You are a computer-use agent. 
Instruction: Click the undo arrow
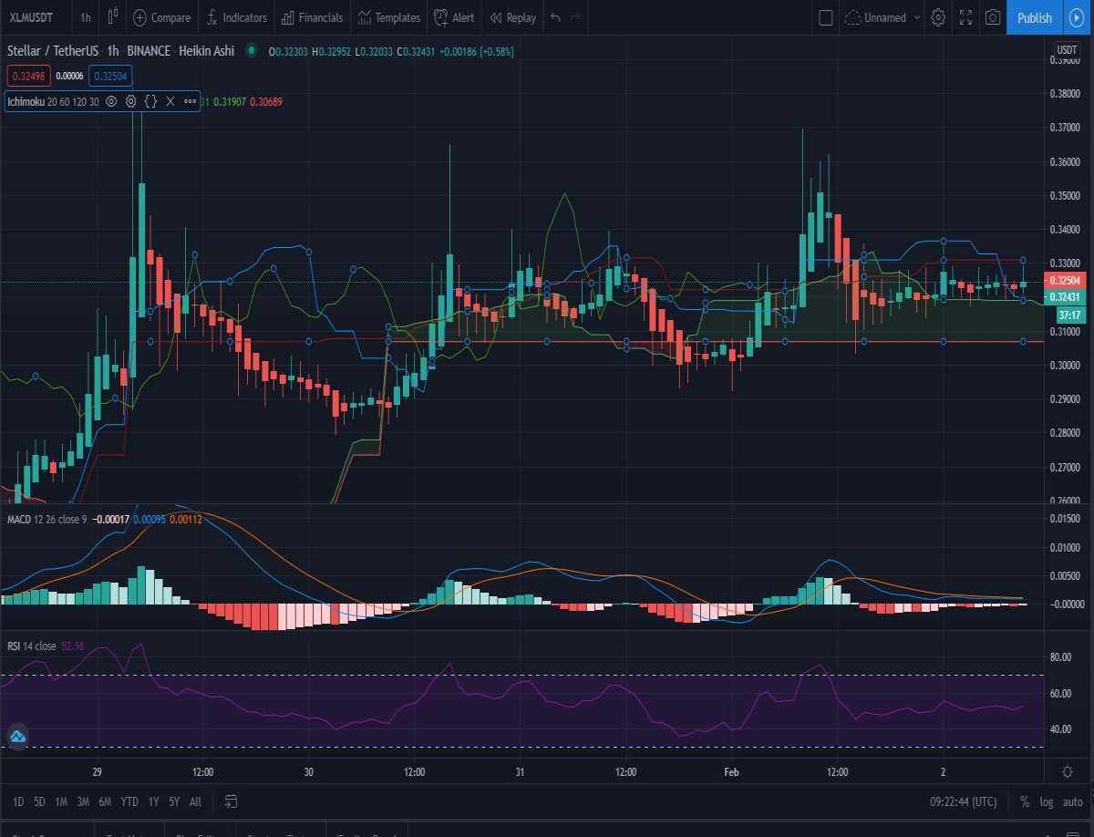555,17
